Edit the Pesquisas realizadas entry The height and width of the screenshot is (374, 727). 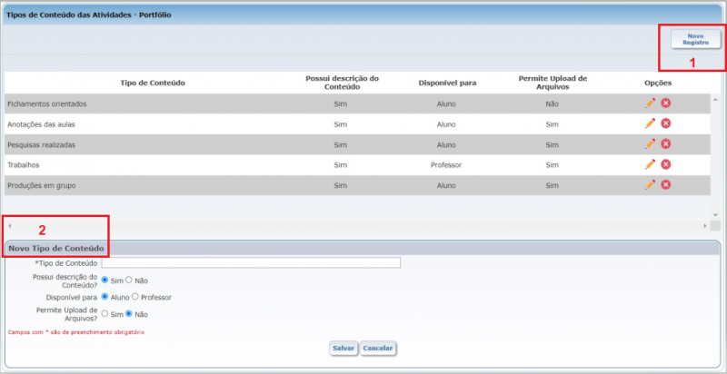pyautogui.click(x=650, y=144)
